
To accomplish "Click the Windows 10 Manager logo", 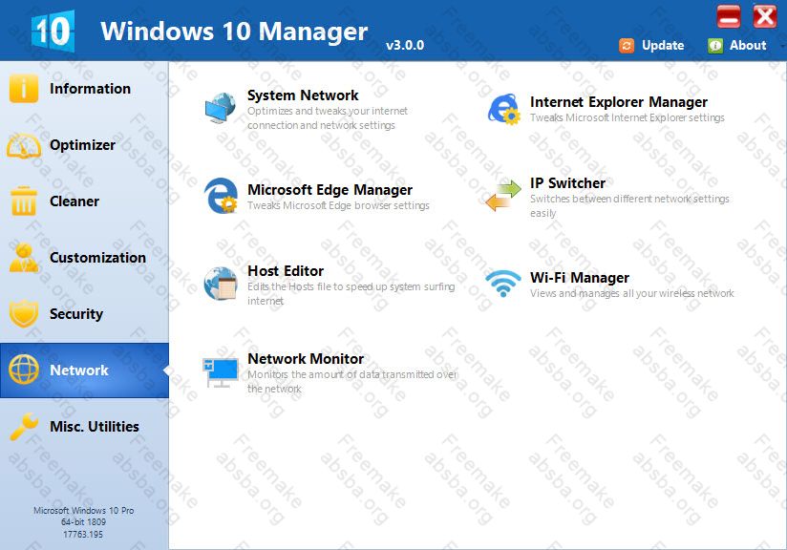I will tap(53, 32).
